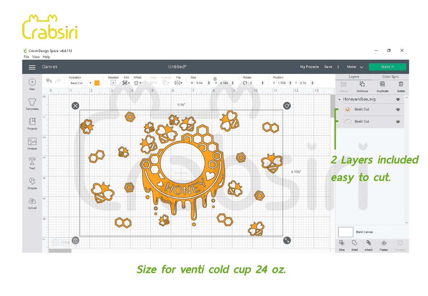Click the Upload icon in sidebar

pos(32,201)
